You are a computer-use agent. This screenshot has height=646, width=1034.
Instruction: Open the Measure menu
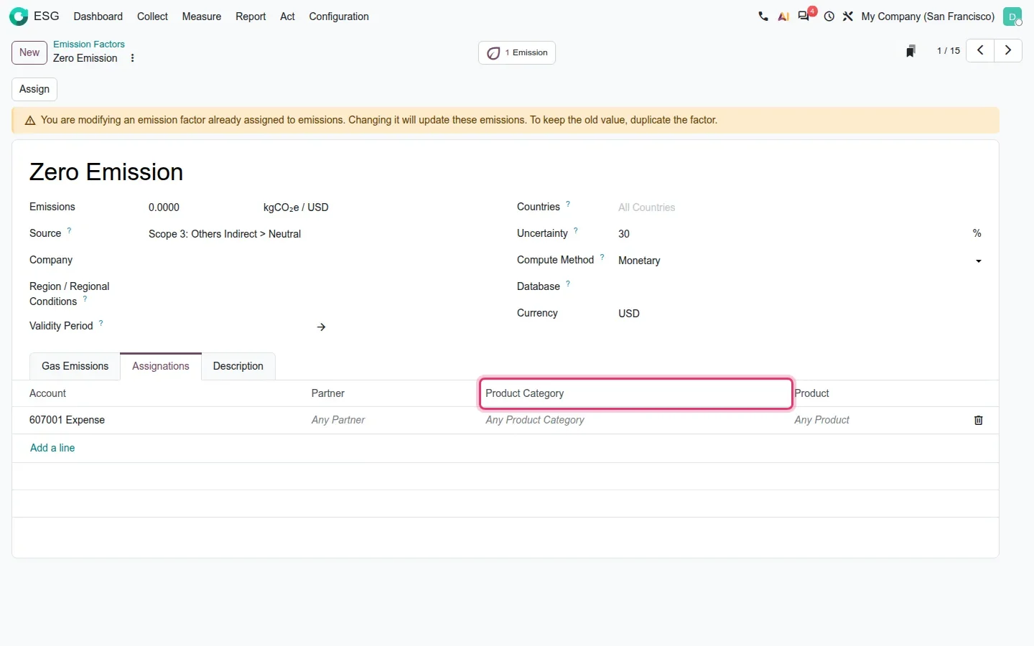[202, 16]
